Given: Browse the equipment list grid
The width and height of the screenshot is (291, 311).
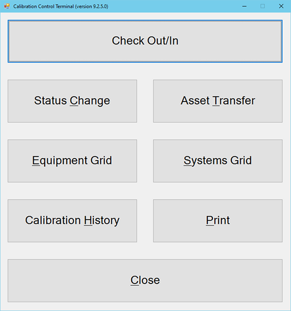Looking at the screenshot, I should click(x=72, y=161).
